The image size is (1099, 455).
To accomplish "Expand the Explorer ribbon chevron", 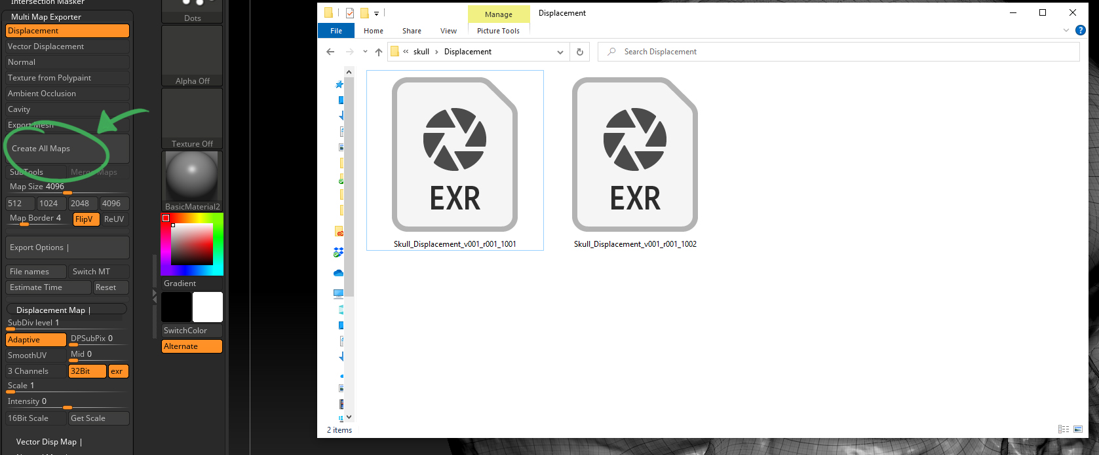I will click(x=1066, y=30).
